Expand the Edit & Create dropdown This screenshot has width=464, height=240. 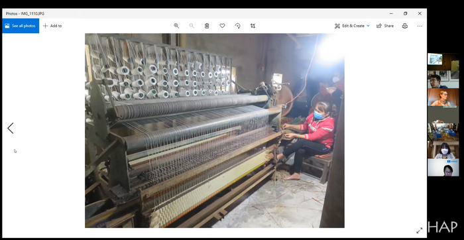point(352,26)
